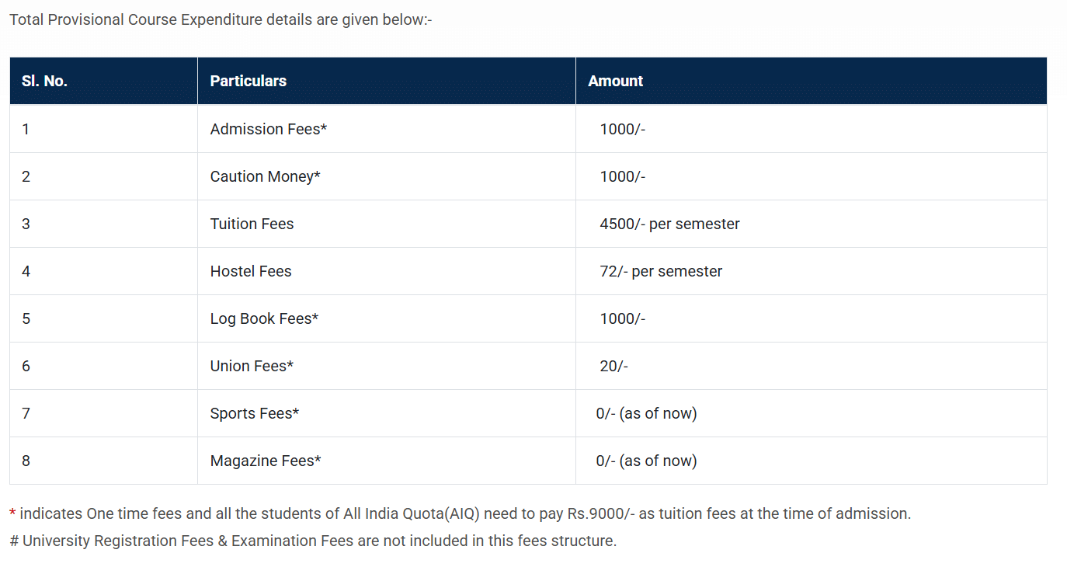Select the Caution Money* cell
Screen dimensions: 1067x567
(x=265, y=176)
